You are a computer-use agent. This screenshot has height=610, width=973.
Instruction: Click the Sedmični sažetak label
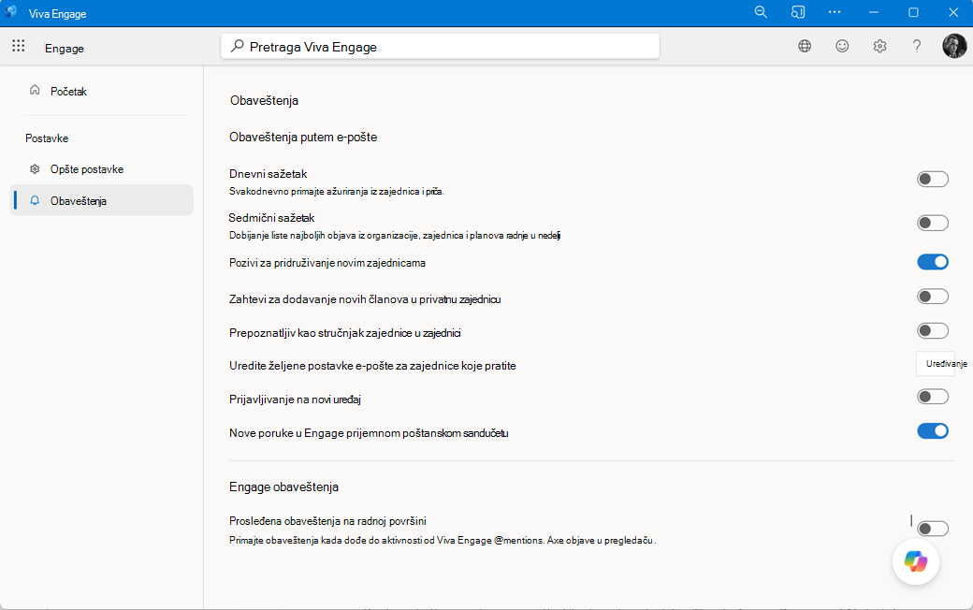[272, 218]
